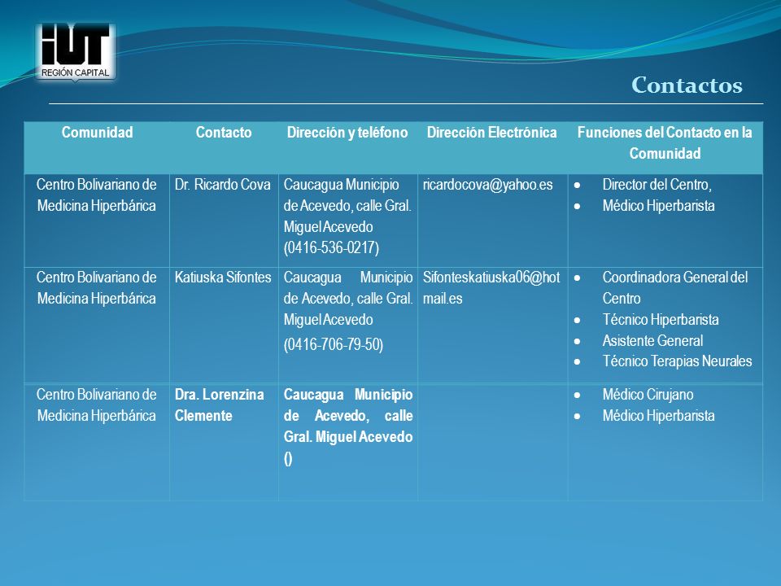
Task: Click the empty parentheses in Lorenzina's address cell
Action: tap(288, 458)
